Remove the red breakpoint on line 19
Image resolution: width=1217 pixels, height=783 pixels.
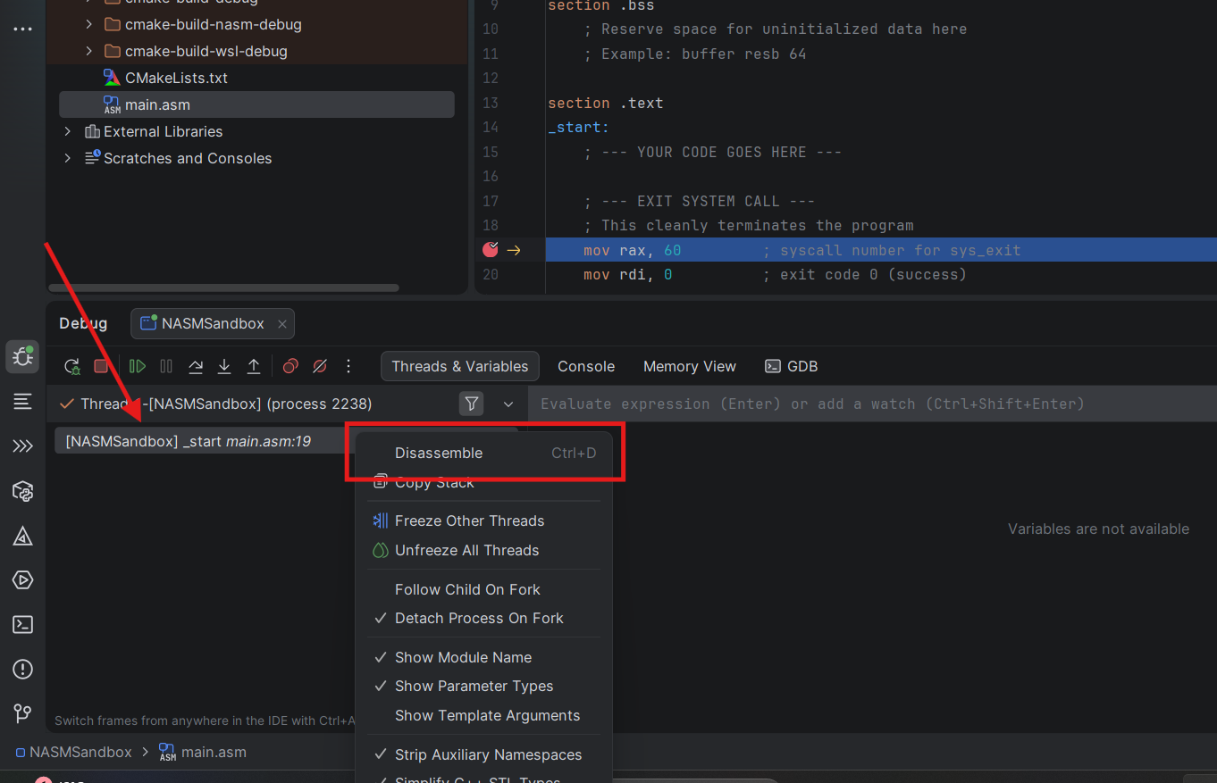click(490, 249)
